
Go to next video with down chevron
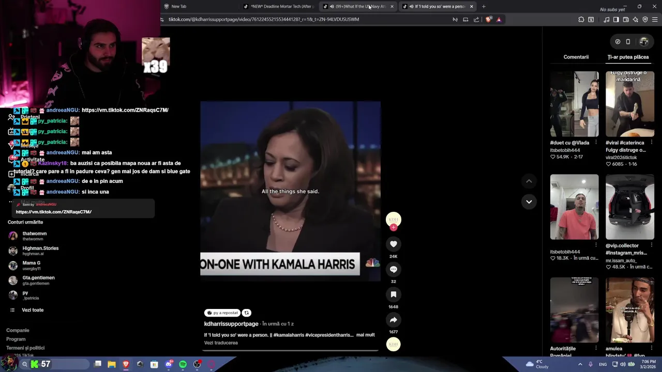tap(529, 202)
